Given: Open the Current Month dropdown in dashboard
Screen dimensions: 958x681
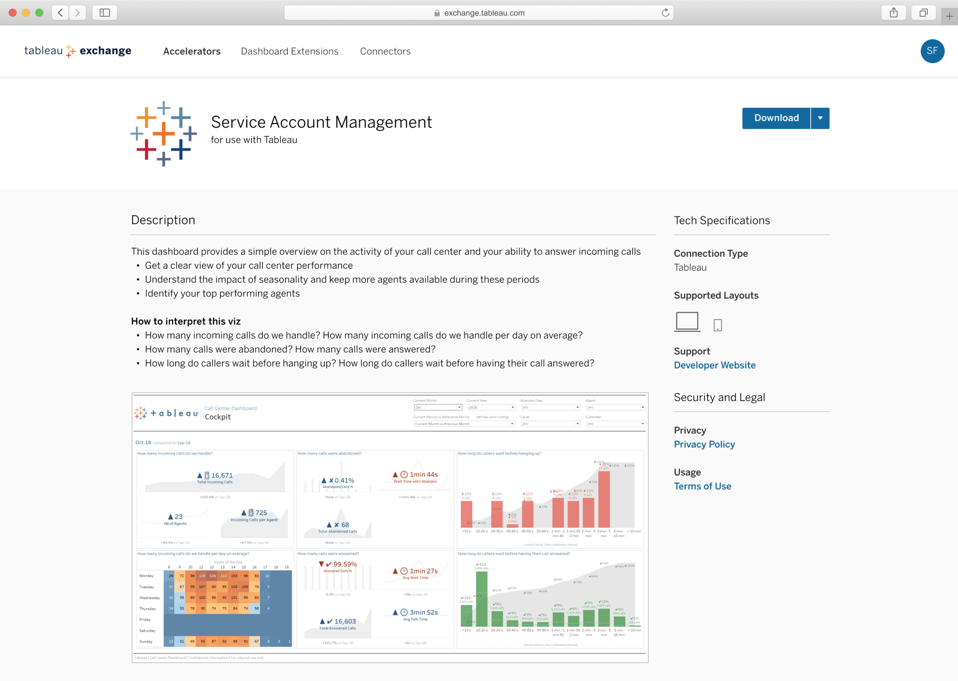Looking at the screenshot, I should 438,408.
